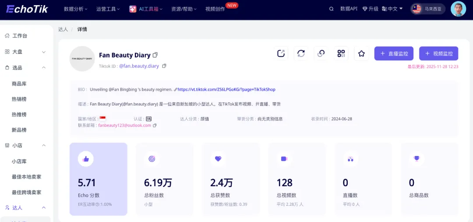Open the 视频创作 menu item
Viewport: 473px width, 222px height.
click(x=215, y=9)
